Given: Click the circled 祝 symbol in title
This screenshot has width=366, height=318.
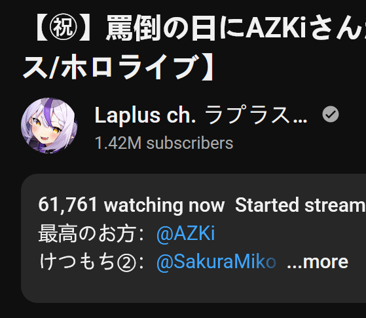Looking at the screenshot, I should coord(63,28).
